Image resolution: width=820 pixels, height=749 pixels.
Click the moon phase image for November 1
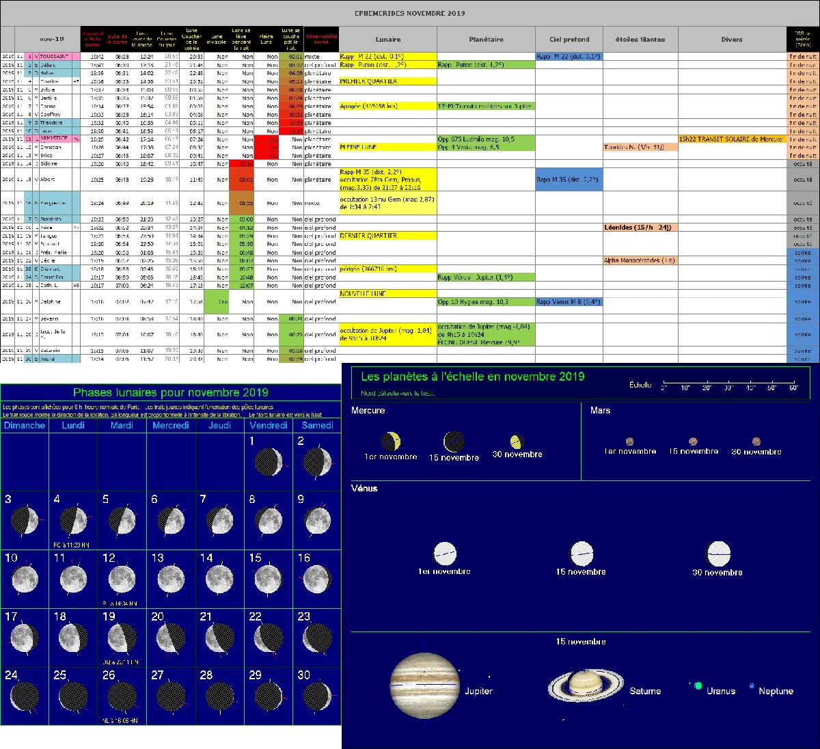(269, 461)
